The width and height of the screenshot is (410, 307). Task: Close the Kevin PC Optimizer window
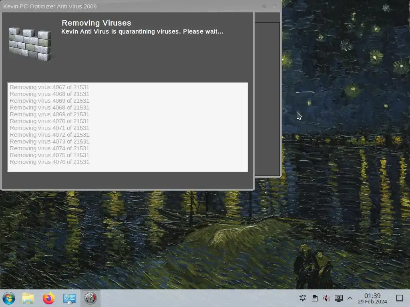pos(275,6)
